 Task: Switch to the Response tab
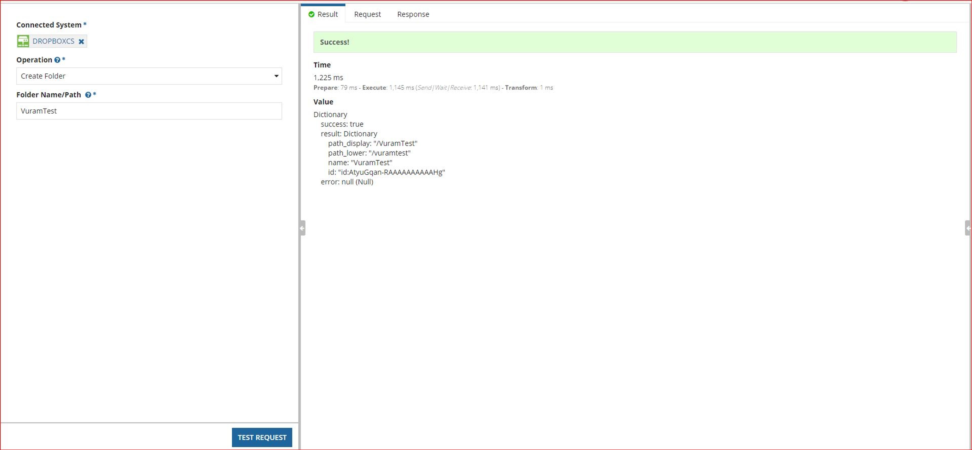(413, 14)
